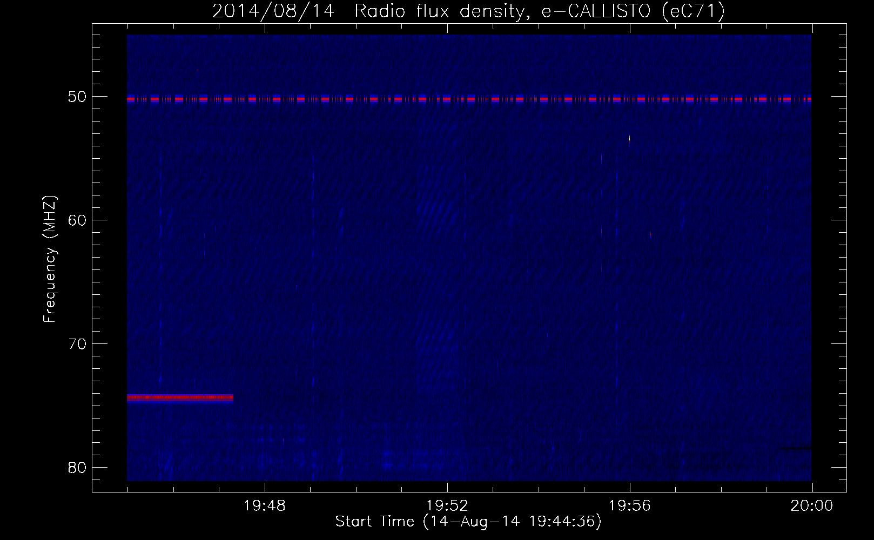Click the 19:56 time tick label
874x540 pixels.
(630, 506)
